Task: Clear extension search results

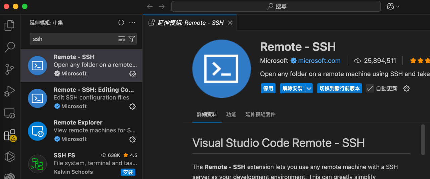Action: (x=122, y=39)
